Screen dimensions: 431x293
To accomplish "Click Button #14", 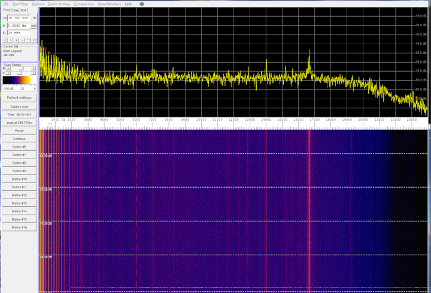I will point(19,211).
